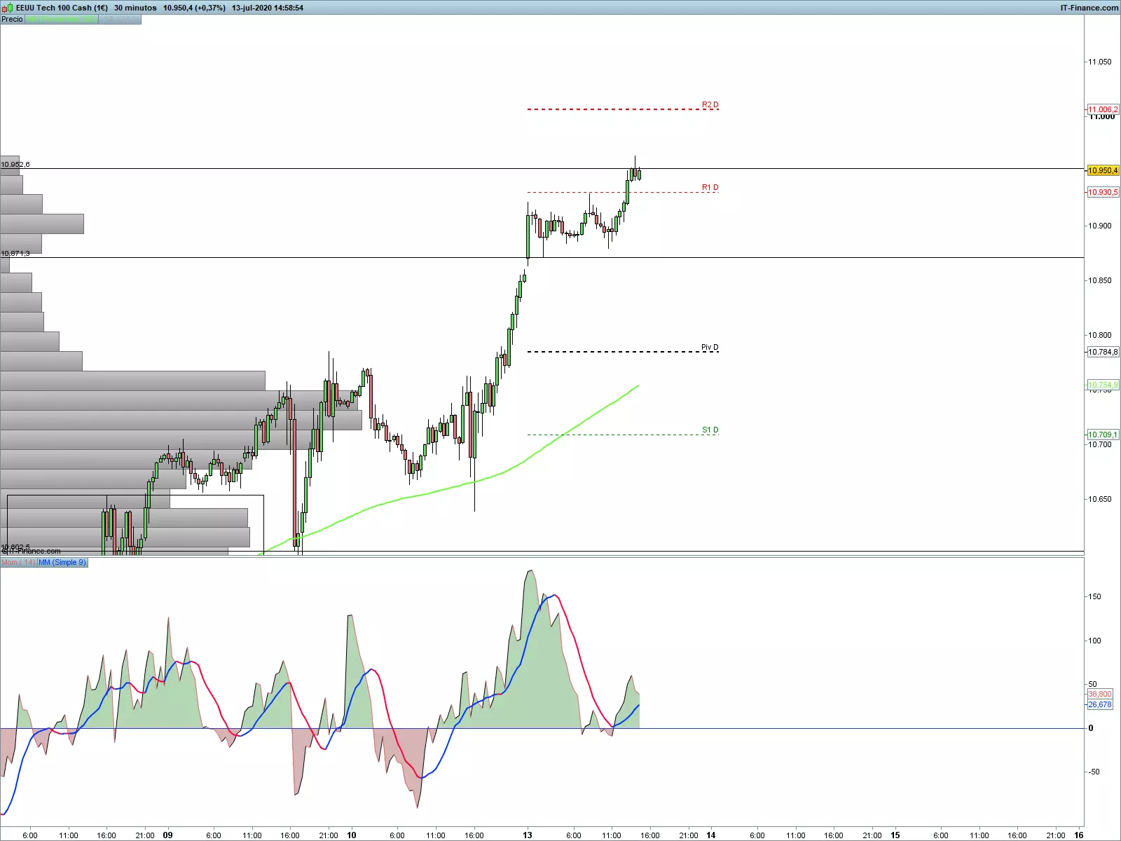Click date marker 15 on time axis

[x=895, y=835]
